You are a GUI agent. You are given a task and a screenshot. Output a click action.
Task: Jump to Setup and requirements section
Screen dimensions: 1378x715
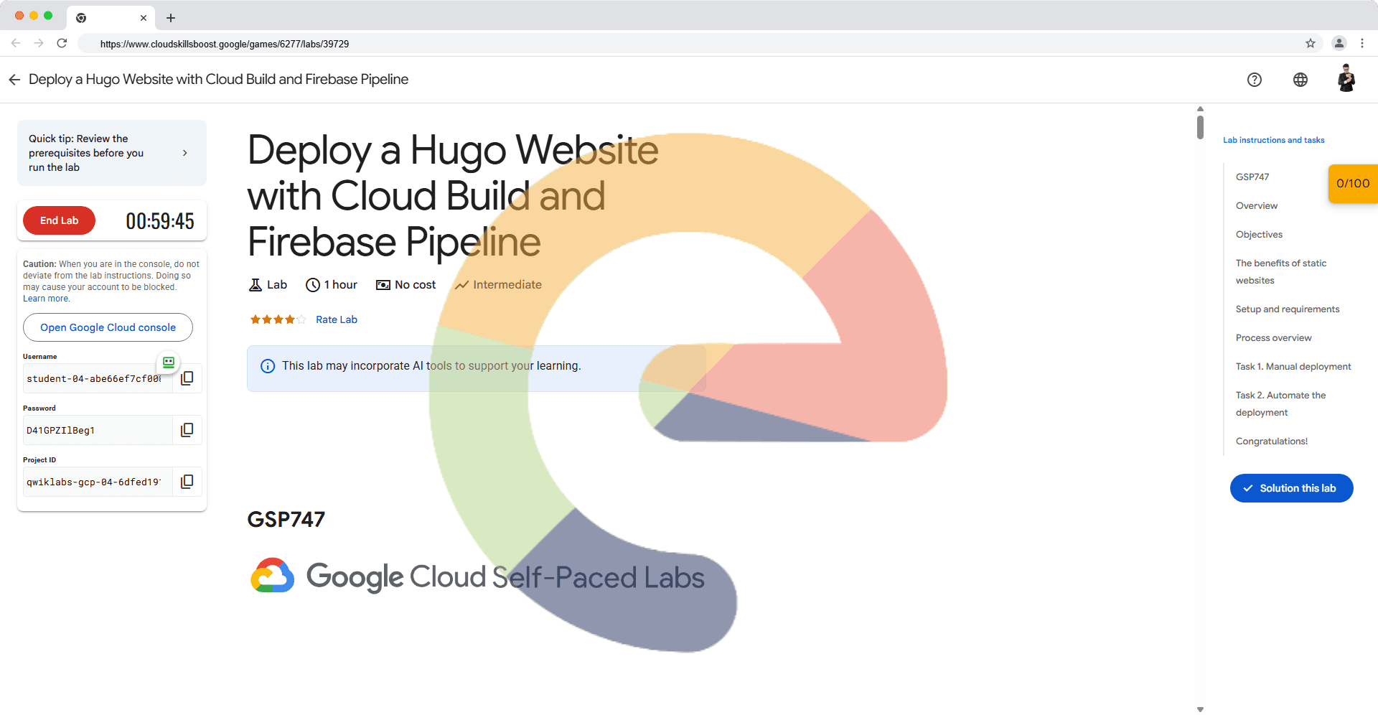[1287, 309]
